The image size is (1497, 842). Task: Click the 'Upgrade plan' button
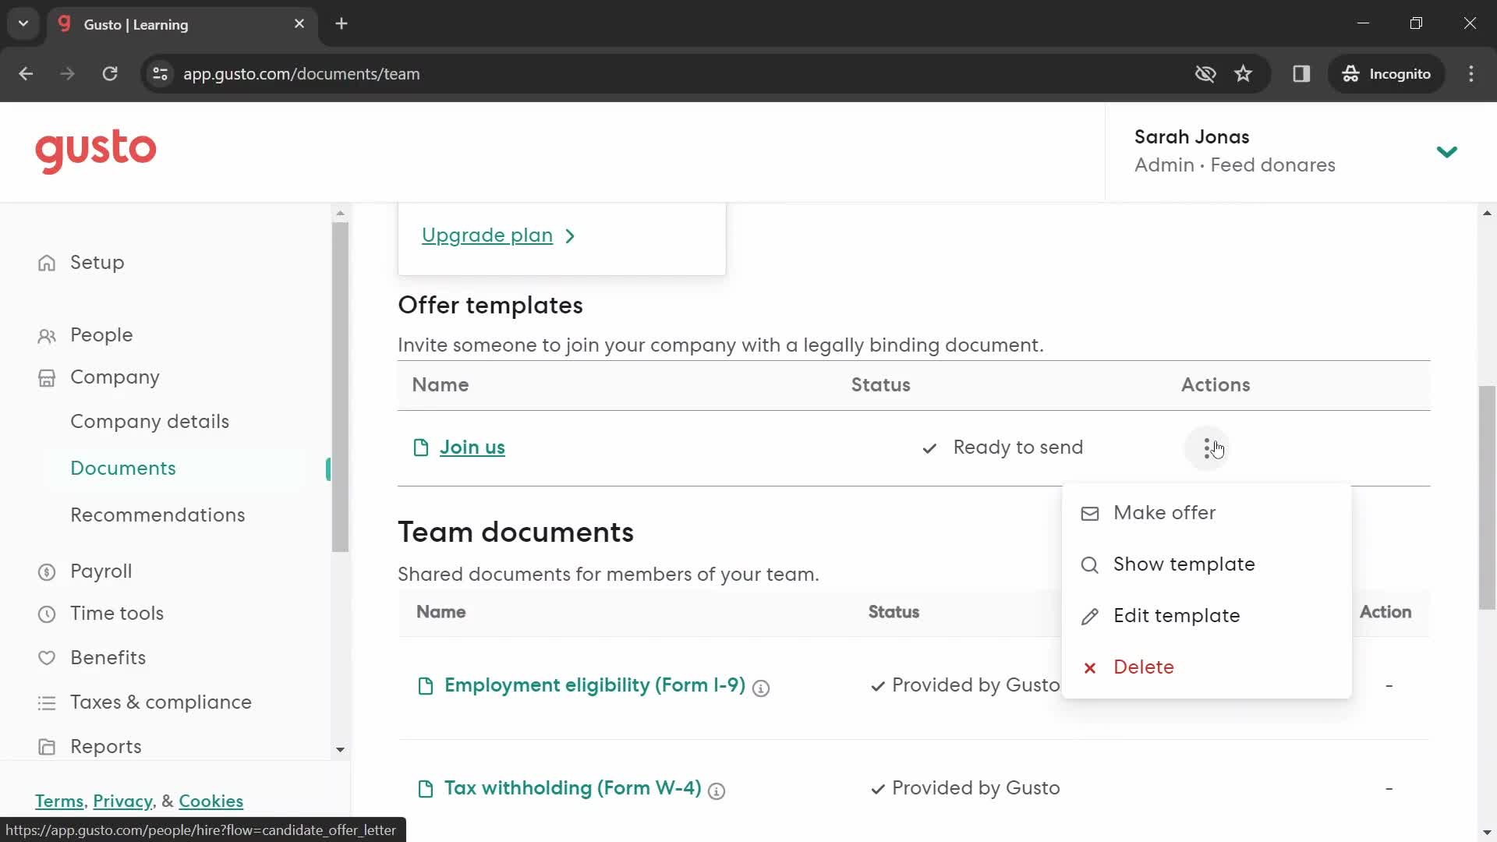[x=497, y=235]
